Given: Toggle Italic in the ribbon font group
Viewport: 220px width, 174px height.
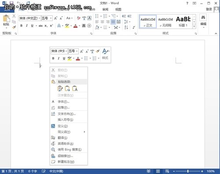Looking at the screenshot, I should (27, 26).
